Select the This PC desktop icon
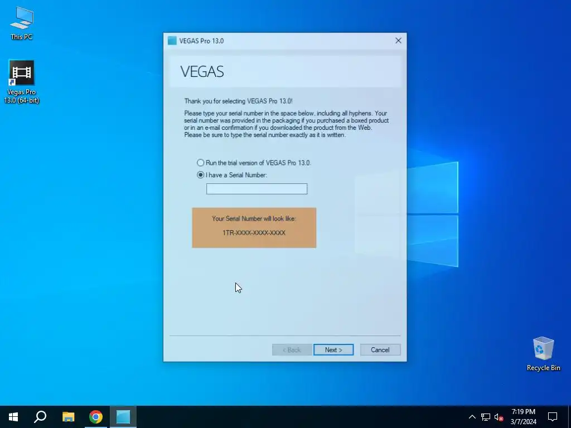The height and width of the screenshot is (428, 571). (x=22, y=23)
